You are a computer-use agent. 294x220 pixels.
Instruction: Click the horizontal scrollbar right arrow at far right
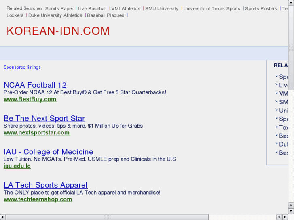pos(285,217)
